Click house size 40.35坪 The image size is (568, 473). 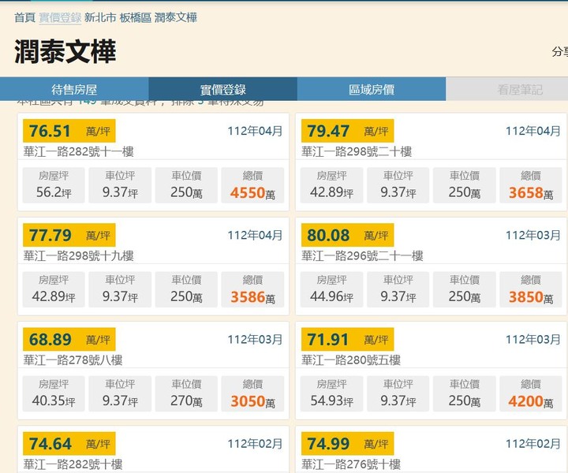[54, 400]
